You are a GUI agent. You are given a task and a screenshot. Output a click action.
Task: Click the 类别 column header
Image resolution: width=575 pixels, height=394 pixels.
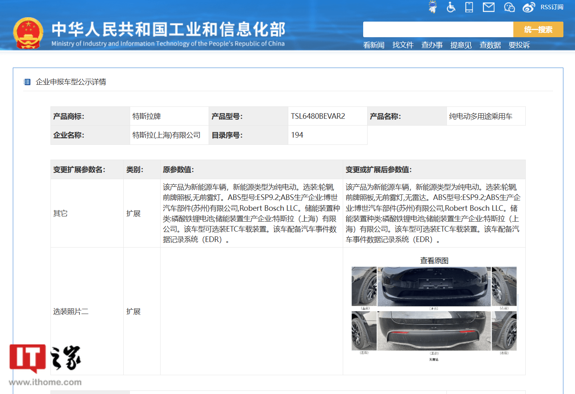pos(142,170)
